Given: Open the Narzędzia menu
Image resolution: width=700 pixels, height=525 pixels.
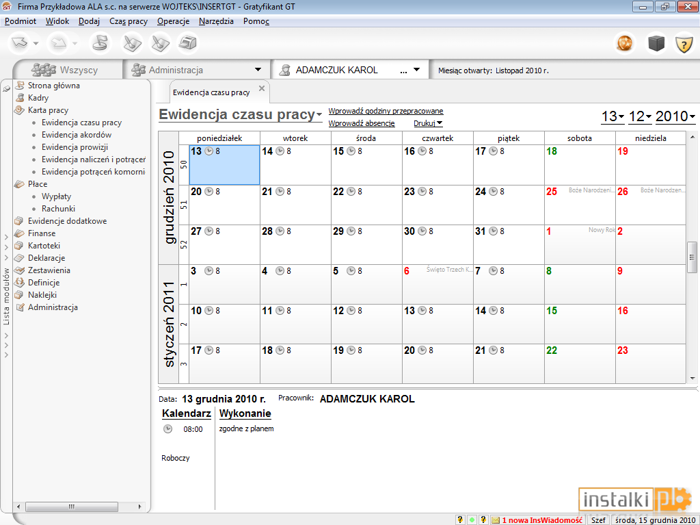Looking at the screenshot, I should pos(216,21).
